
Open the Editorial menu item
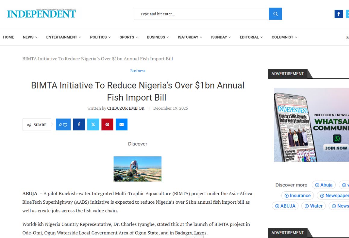point(251,37)
